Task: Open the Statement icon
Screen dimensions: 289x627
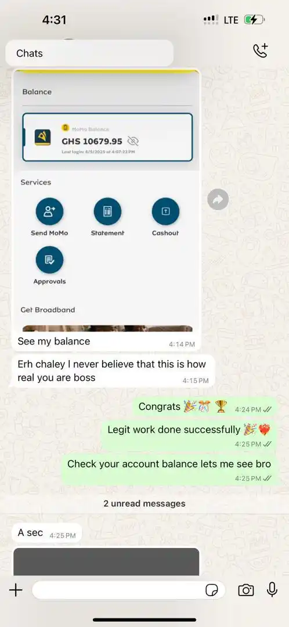Action: [x=107, y=211]
